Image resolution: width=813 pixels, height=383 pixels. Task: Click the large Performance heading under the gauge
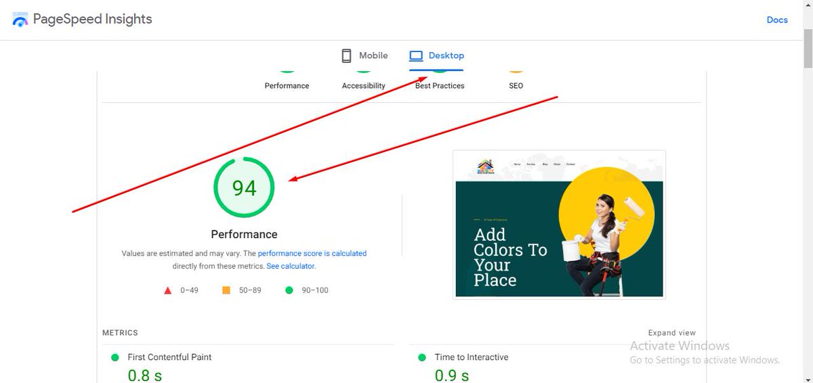244,234
